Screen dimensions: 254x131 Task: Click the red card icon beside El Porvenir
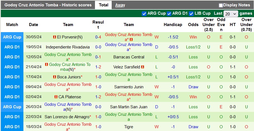click(55, 37)
